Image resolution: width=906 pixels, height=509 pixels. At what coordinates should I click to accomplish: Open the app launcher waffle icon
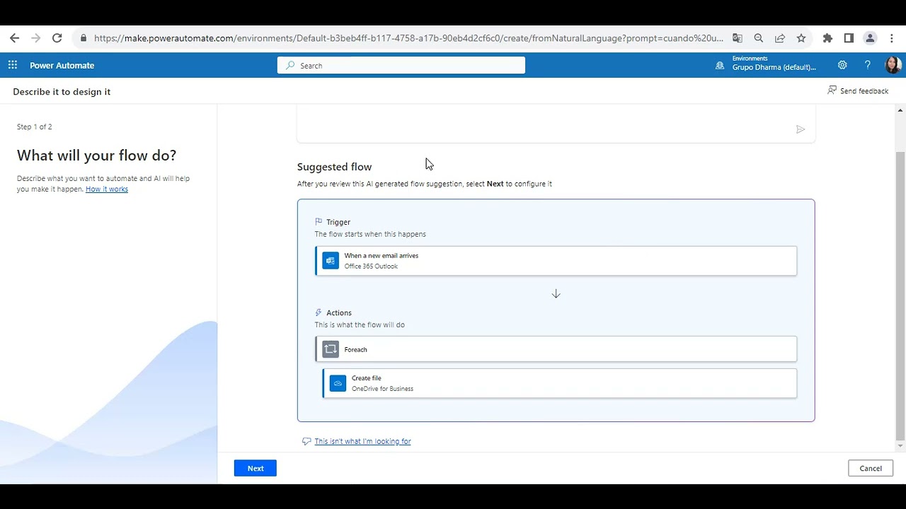tap(13, 65)
